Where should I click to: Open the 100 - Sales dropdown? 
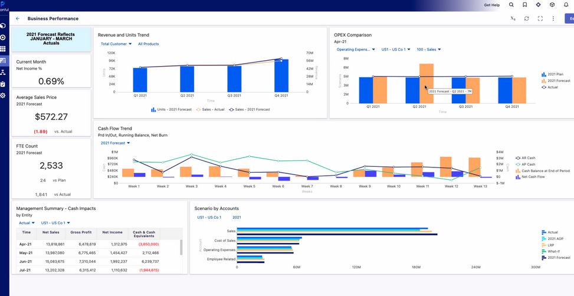[x=429, y=50]
